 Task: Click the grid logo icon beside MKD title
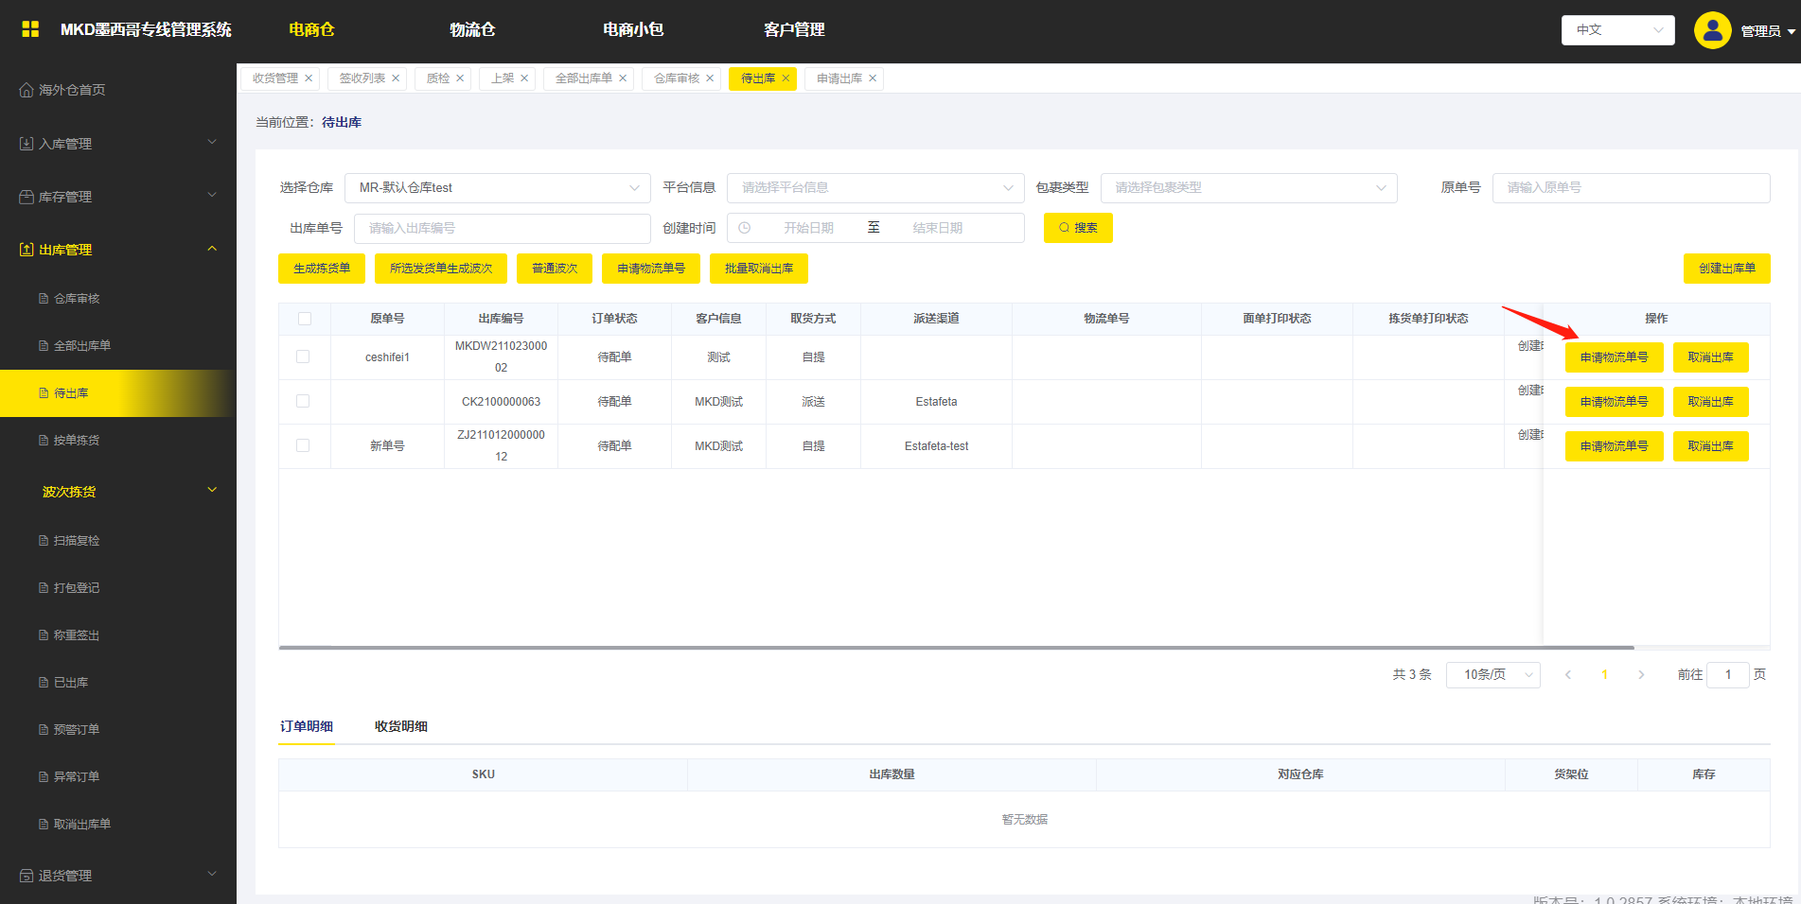(30, 29)
